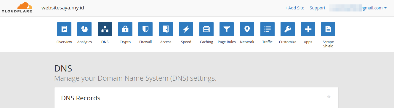Select the DNS network icon

(105, 29)
